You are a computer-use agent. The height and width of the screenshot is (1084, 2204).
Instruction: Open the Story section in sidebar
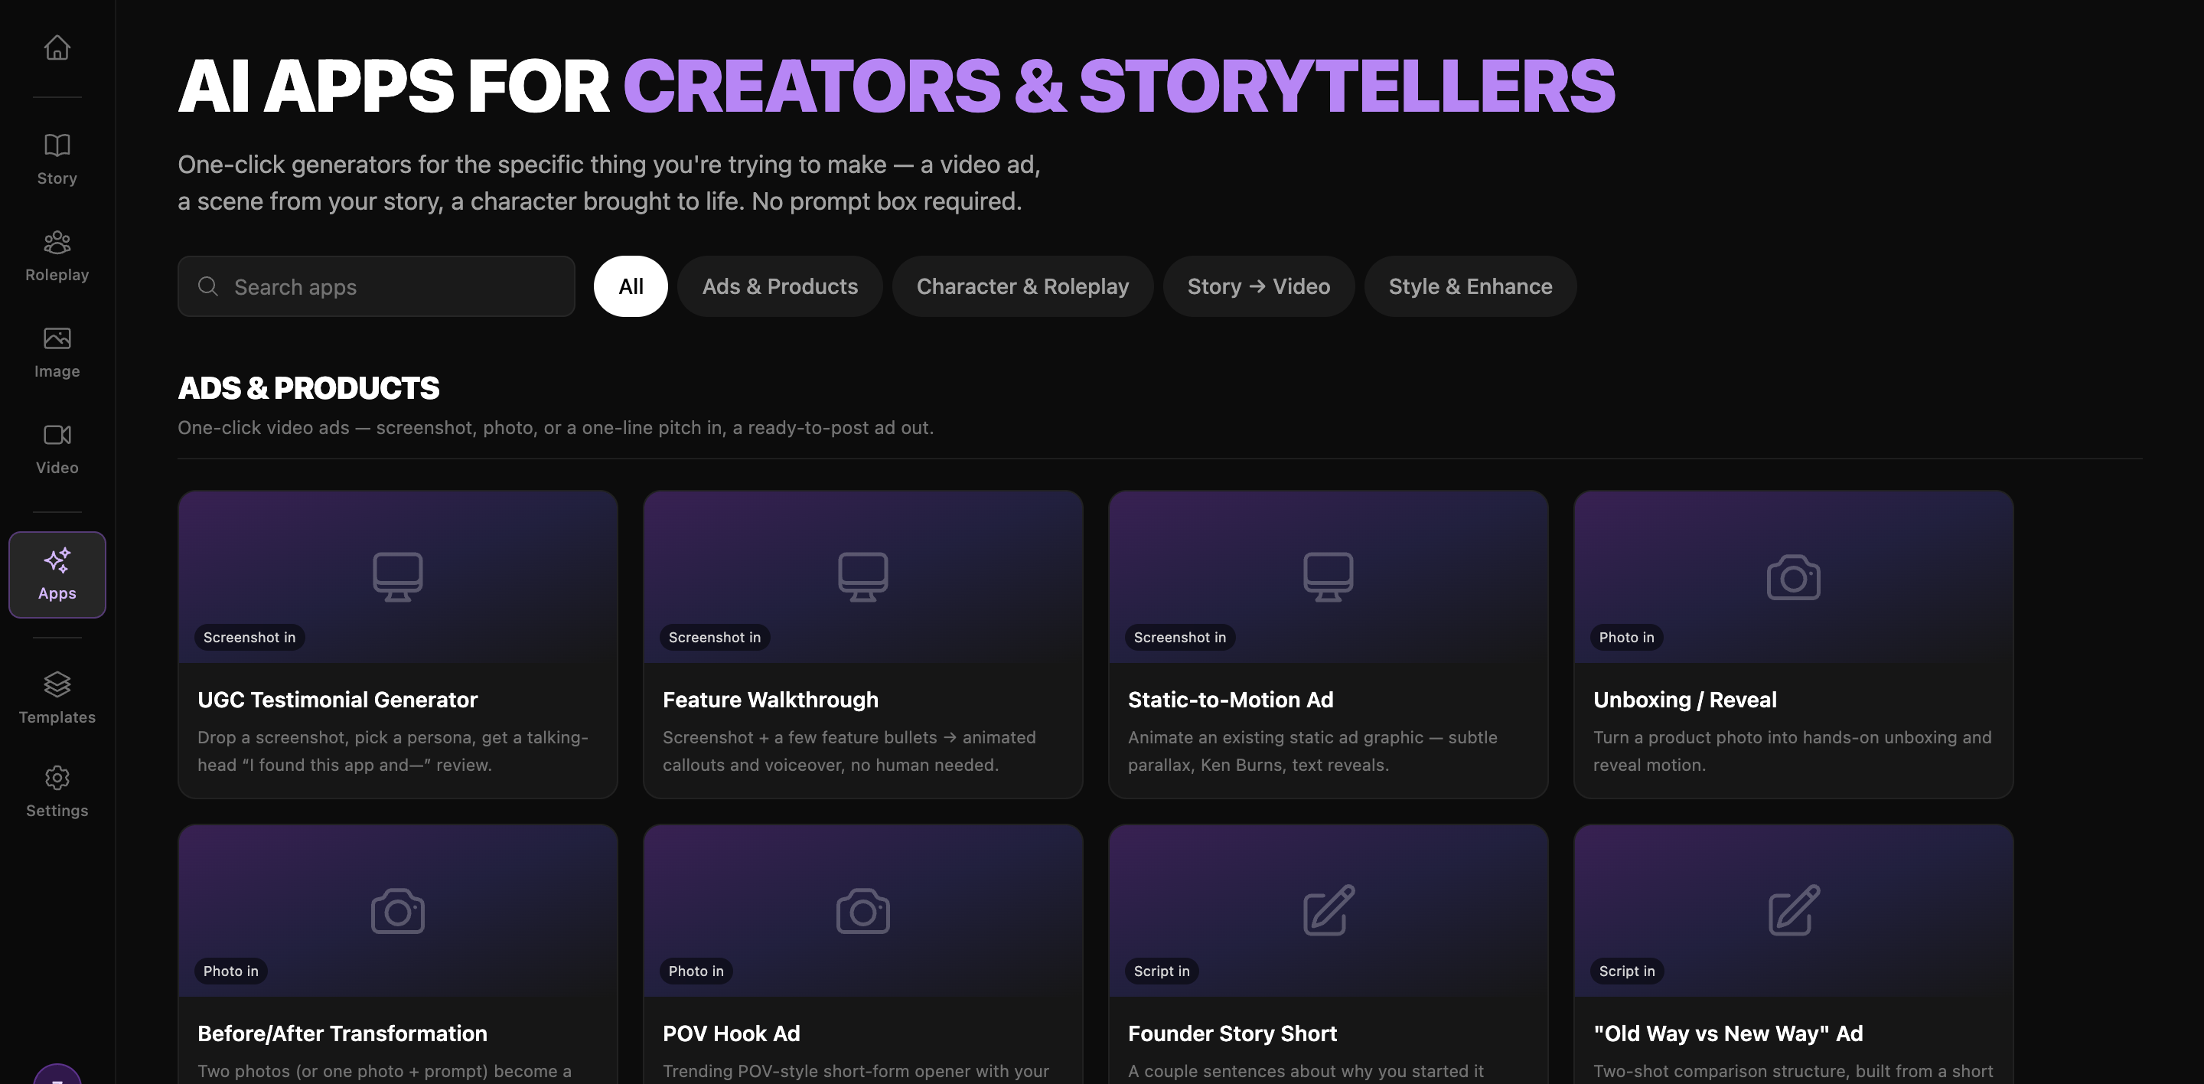click(x=57, y=159)
